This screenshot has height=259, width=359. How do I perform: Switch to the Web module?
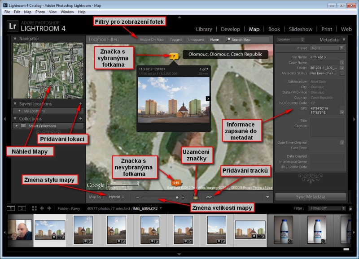click(346, 29)
